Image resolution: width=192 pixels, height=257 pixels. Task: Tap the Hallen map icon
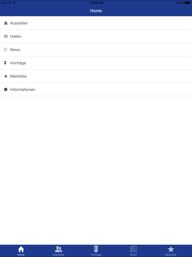pyautogui.click(x=6, y=36)
